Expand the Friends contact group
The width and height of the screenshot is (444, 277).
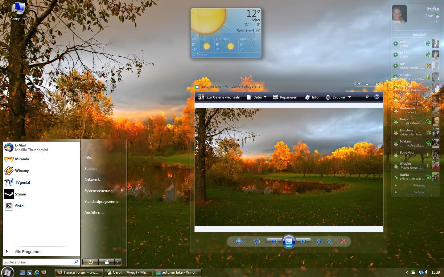click(x=419, y=186)
